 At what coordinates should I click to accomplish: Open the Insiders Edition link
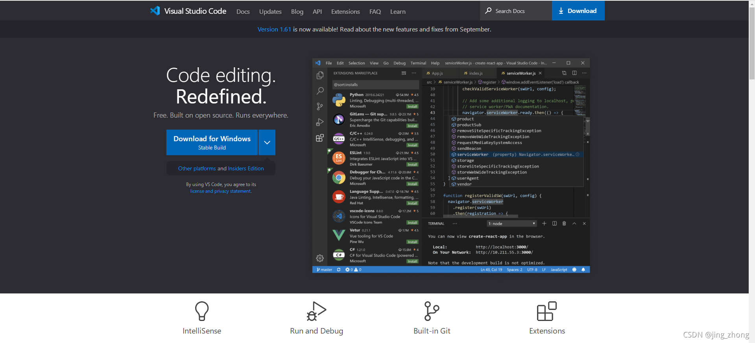[246, 168]
